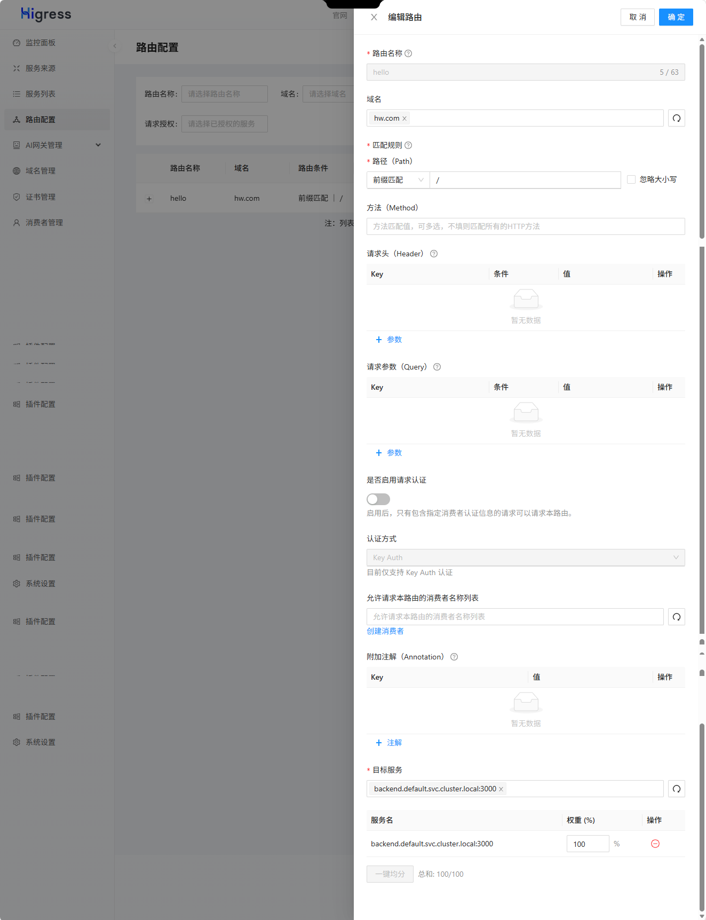The height and width of the screenshot is (920, 706).
Task: Click the help icon next to 请求头 (Header)
Action: (x=434, y=254)
